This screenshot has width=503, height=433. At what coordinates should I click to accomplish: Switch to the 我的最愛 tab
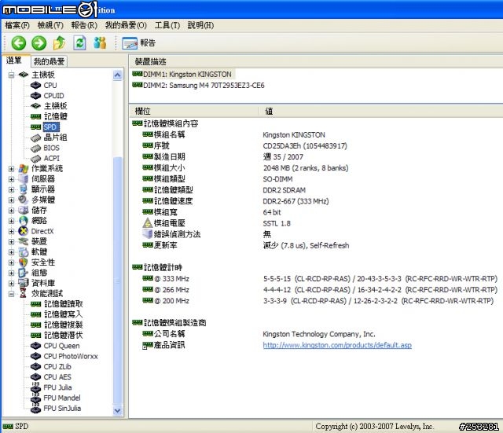pyautogui.click(x=49, y=61)
